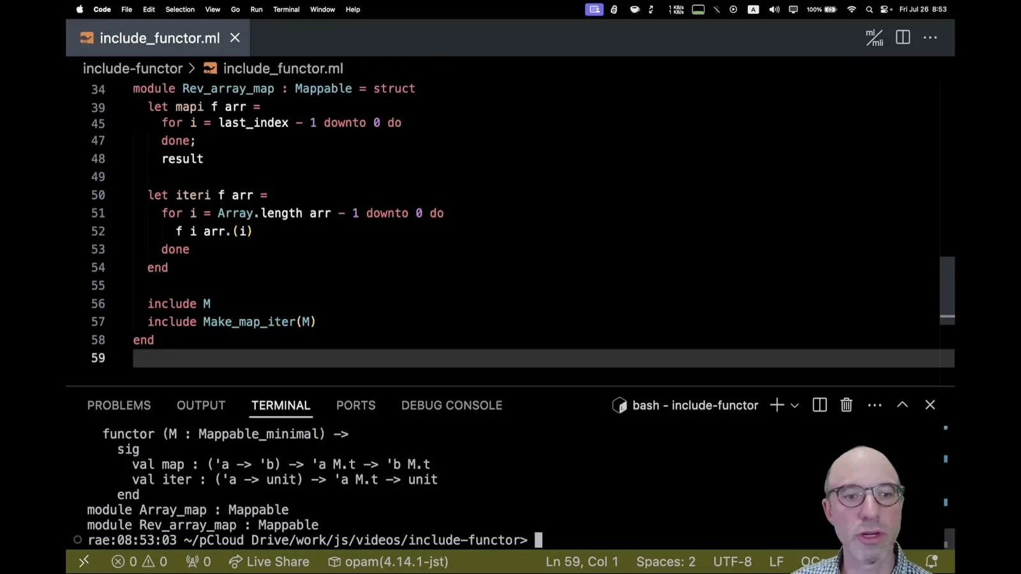This screenshot has width=1021, height=574.
Task: Start Live Share session
Action: (x=269, y=562)
